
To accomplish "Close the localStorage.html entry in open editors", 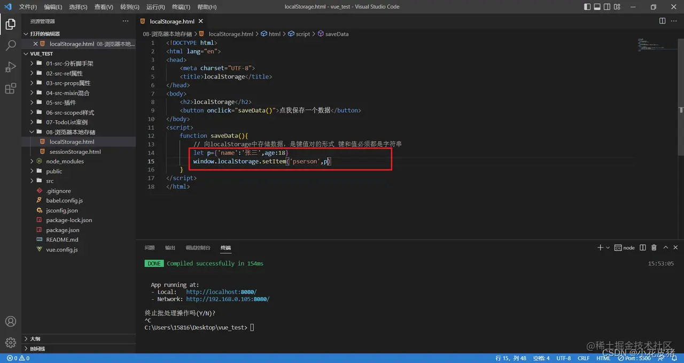I will click(x=36, y=44).
